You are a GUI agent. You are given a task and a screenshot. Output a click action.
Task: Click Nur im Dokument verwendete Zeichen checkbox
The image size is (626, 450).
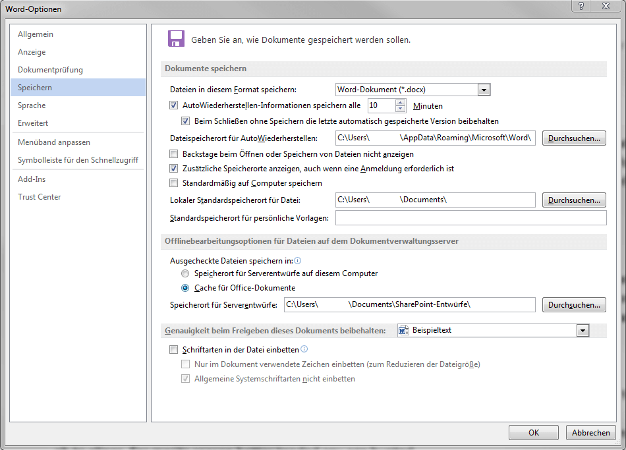[x=185, y=364]
